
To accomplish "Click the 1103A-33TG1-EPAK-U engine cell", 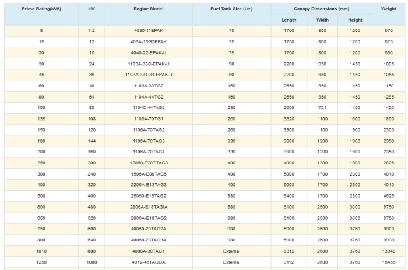I will [149, 75].
